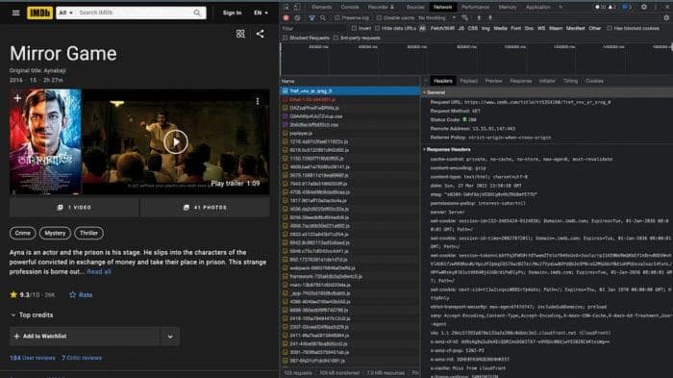Image resolution: width=673 pixels, height=378 pixels.
Task: Filter requests by Fetch/XHR
Action: [442, 28]
